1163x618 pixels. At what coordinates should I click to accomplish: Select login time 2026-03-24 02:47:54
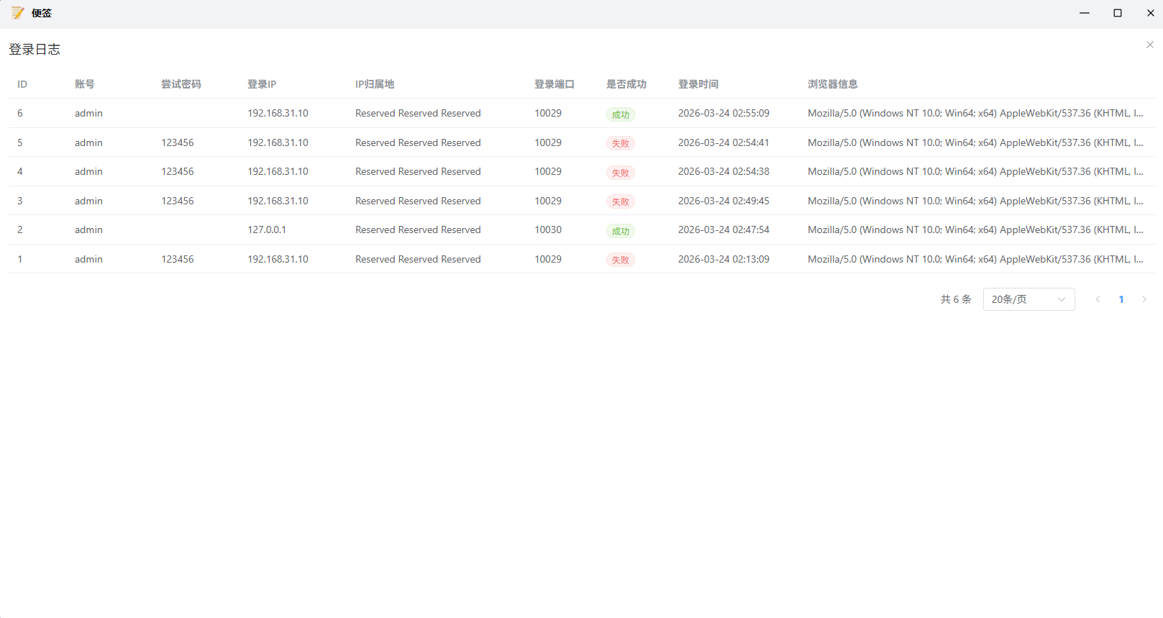pos(724,230)
